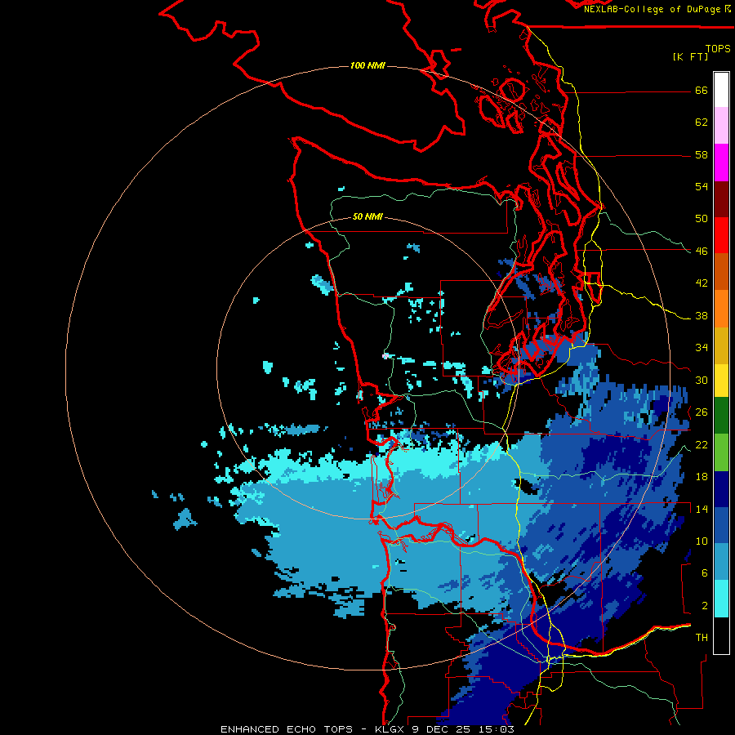Click the 'KLGX' radar station identifier
735x735 pixels.
click(x=389, y=729)
